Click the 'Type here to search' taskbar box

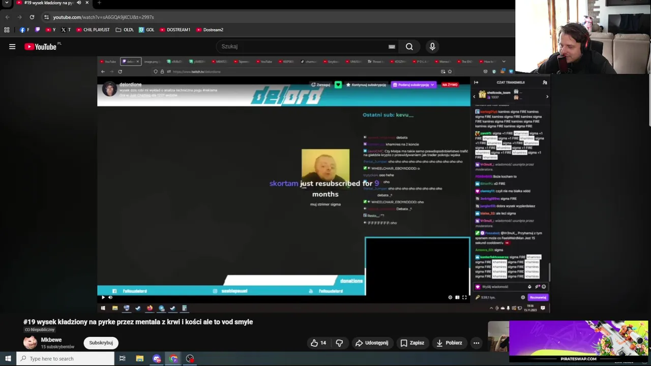point(65,358)
